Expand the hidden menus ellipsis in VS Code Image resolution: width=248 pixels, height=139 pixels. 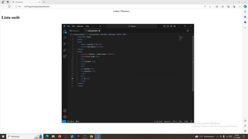pos(93,26)
